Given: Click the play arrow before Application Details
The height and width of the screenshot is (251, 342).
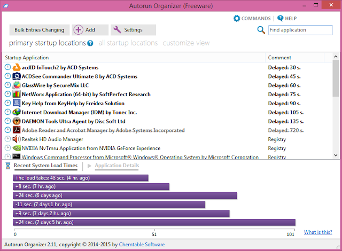Looking at the screenshot, I should 89,166.
